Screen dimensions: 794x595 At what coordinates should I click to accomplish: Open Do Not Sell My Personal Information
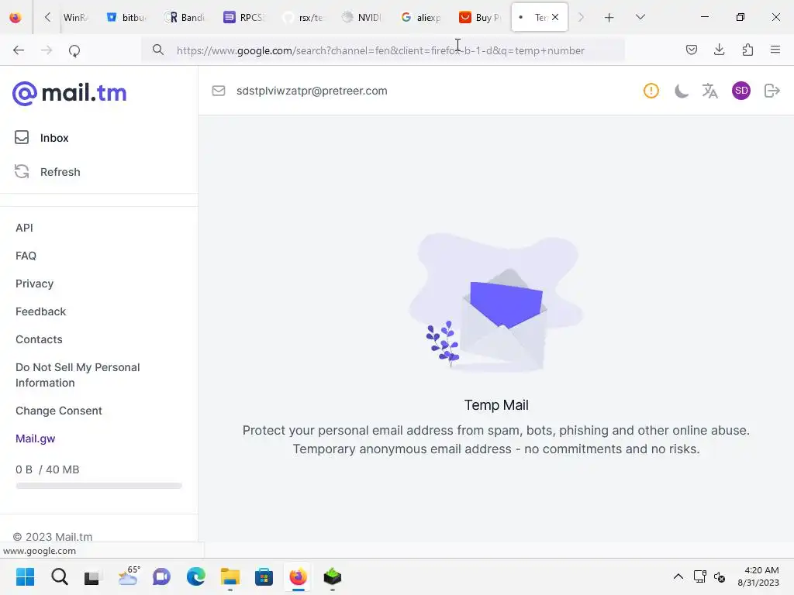pyautogui.click(x=78, y=375)
